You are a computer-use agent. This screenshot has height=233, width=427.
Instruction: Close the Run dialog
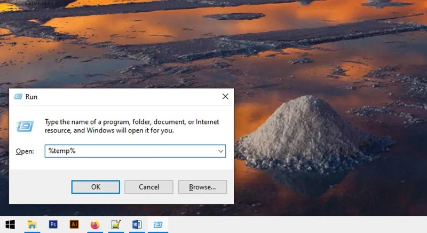tap(225, 97)
